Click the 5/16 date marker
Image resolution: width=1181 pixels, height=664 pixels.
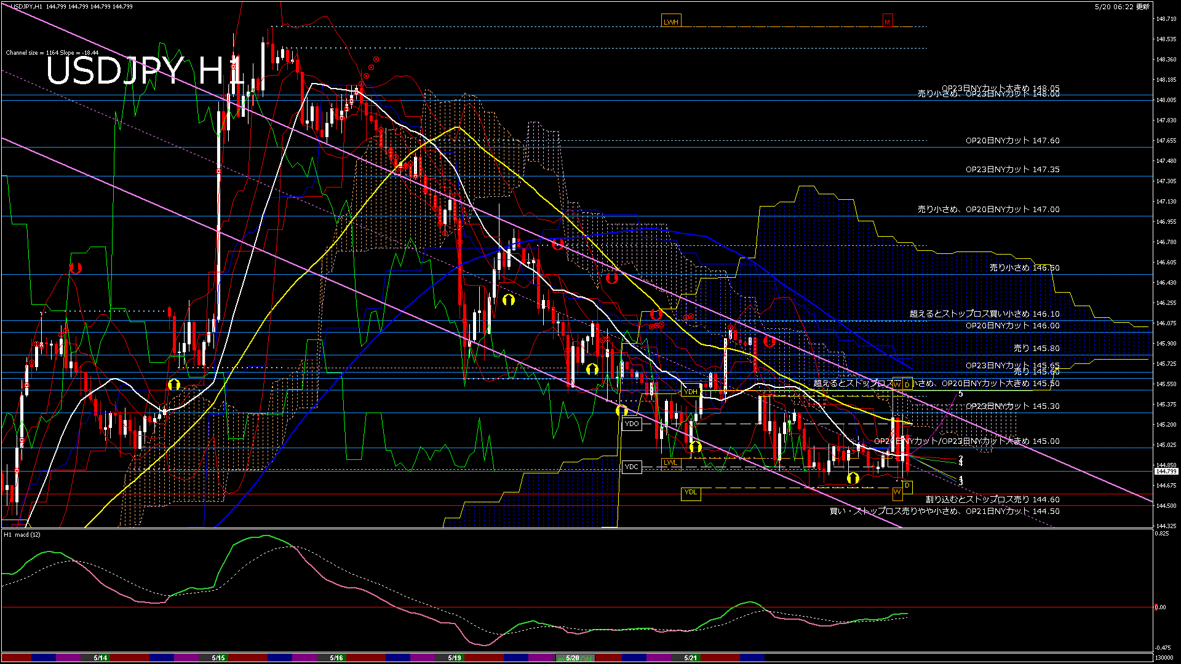coord(336,658)
